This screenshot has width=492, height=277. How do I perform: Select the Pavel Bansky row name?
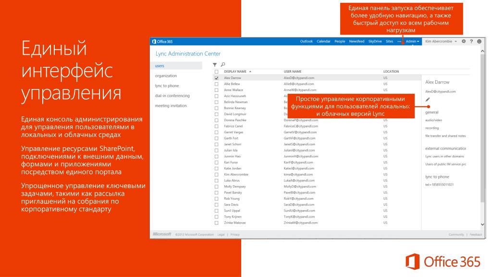[x=233, y=192]
